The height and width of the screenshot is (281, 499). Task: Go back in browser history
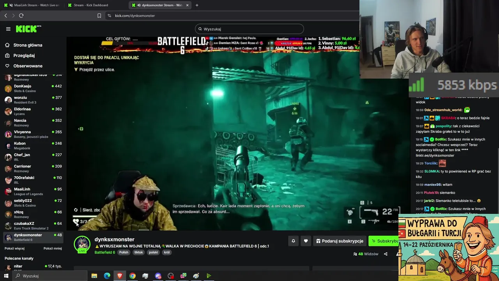[6, 16]
